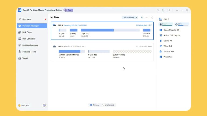Viewport: 207px width, 116px height.
Task: Click the 111.79 GB Basic, MBR label
Action: [x=144, y=46]
